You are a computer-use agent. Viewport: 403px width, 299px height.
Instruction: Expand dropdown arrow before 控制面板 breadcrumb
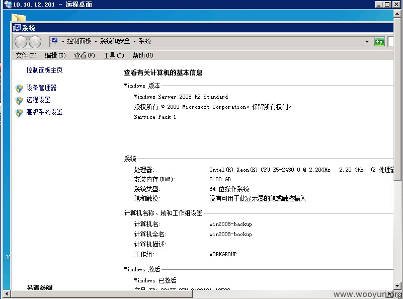click(x=63, y=41)
